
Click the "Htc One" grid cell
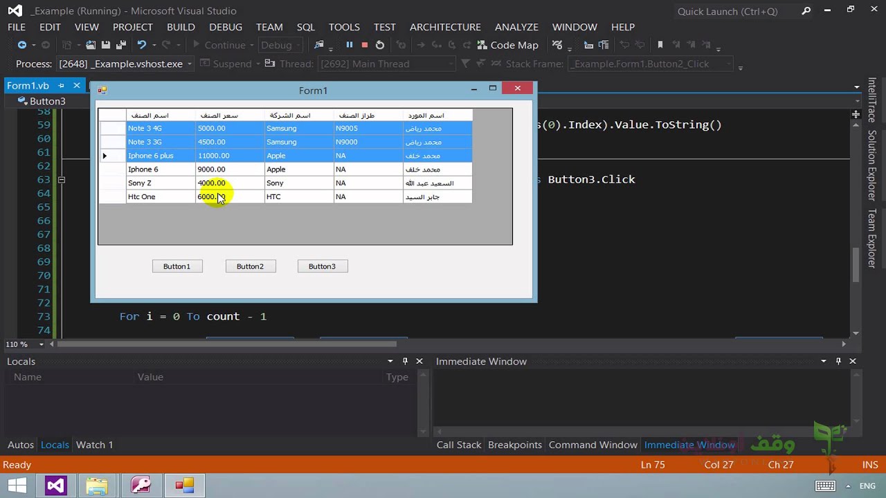(161, 197)
